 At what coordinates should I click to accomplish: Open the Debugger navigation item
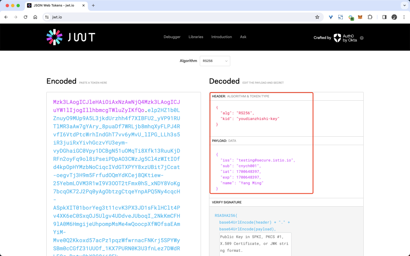172,37
